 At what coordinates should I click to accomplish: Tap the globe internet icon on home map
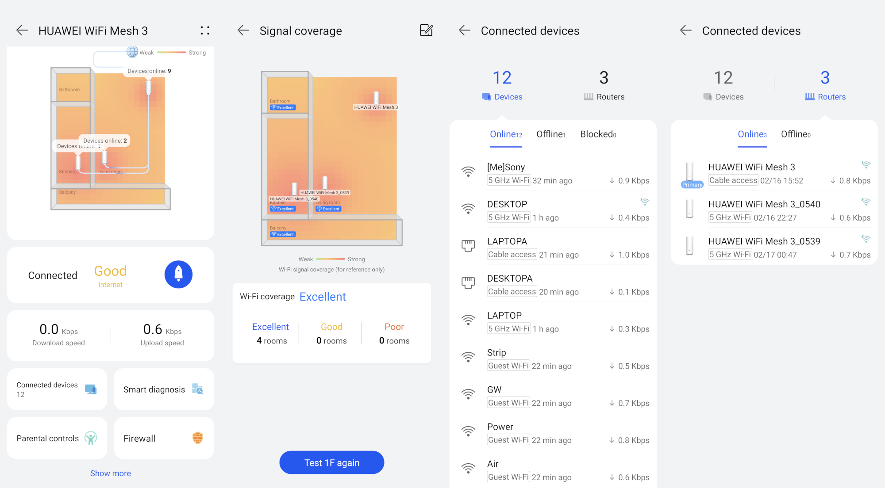tap(132, 52)
